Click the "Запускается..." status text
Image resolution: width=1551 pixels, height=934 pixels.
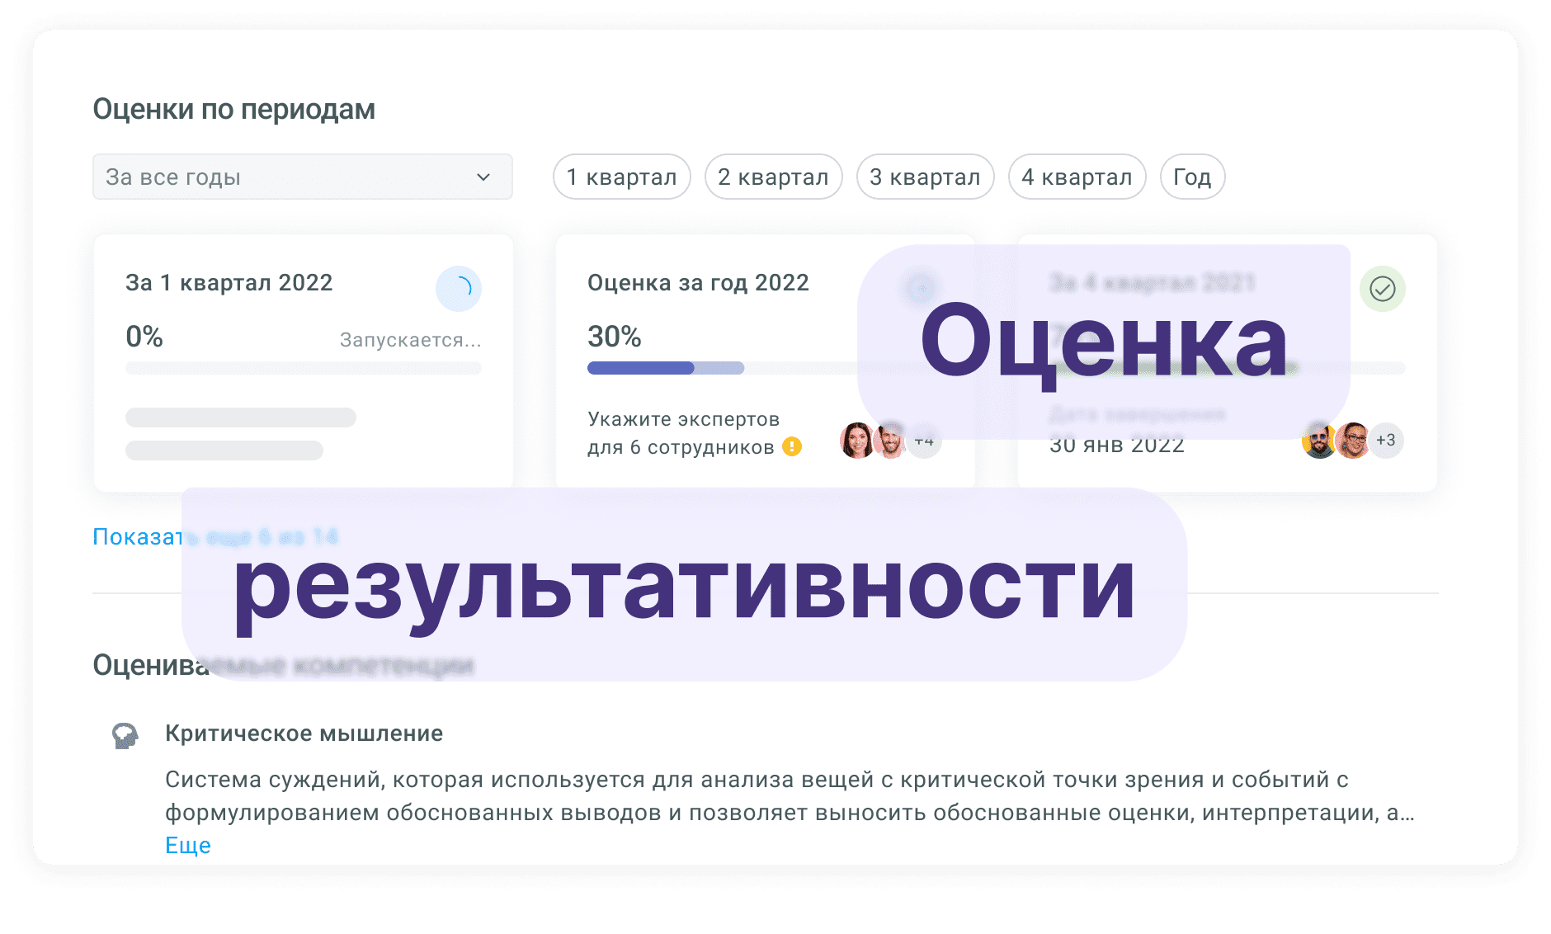click(x=410, y=339)
